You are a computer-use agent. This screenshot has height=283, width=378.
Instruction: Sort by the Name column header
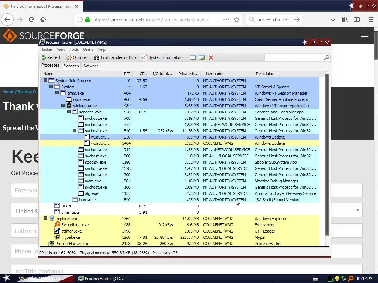tap(77, 74)
